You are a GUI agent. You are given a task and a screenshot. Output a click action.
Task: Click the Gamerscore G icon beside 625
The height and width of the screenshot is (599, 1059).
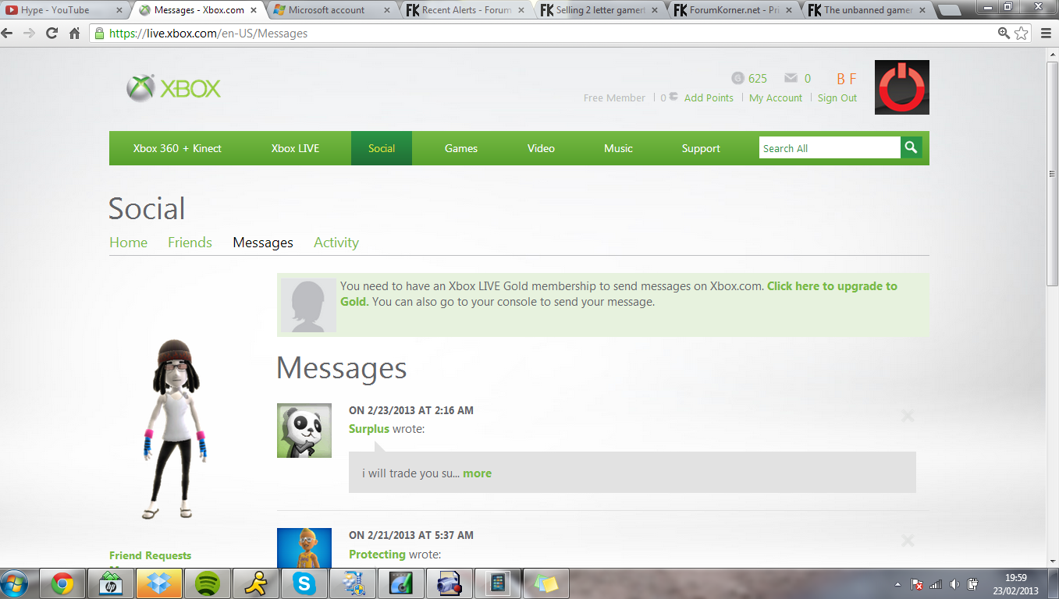(x=737, y=78)
